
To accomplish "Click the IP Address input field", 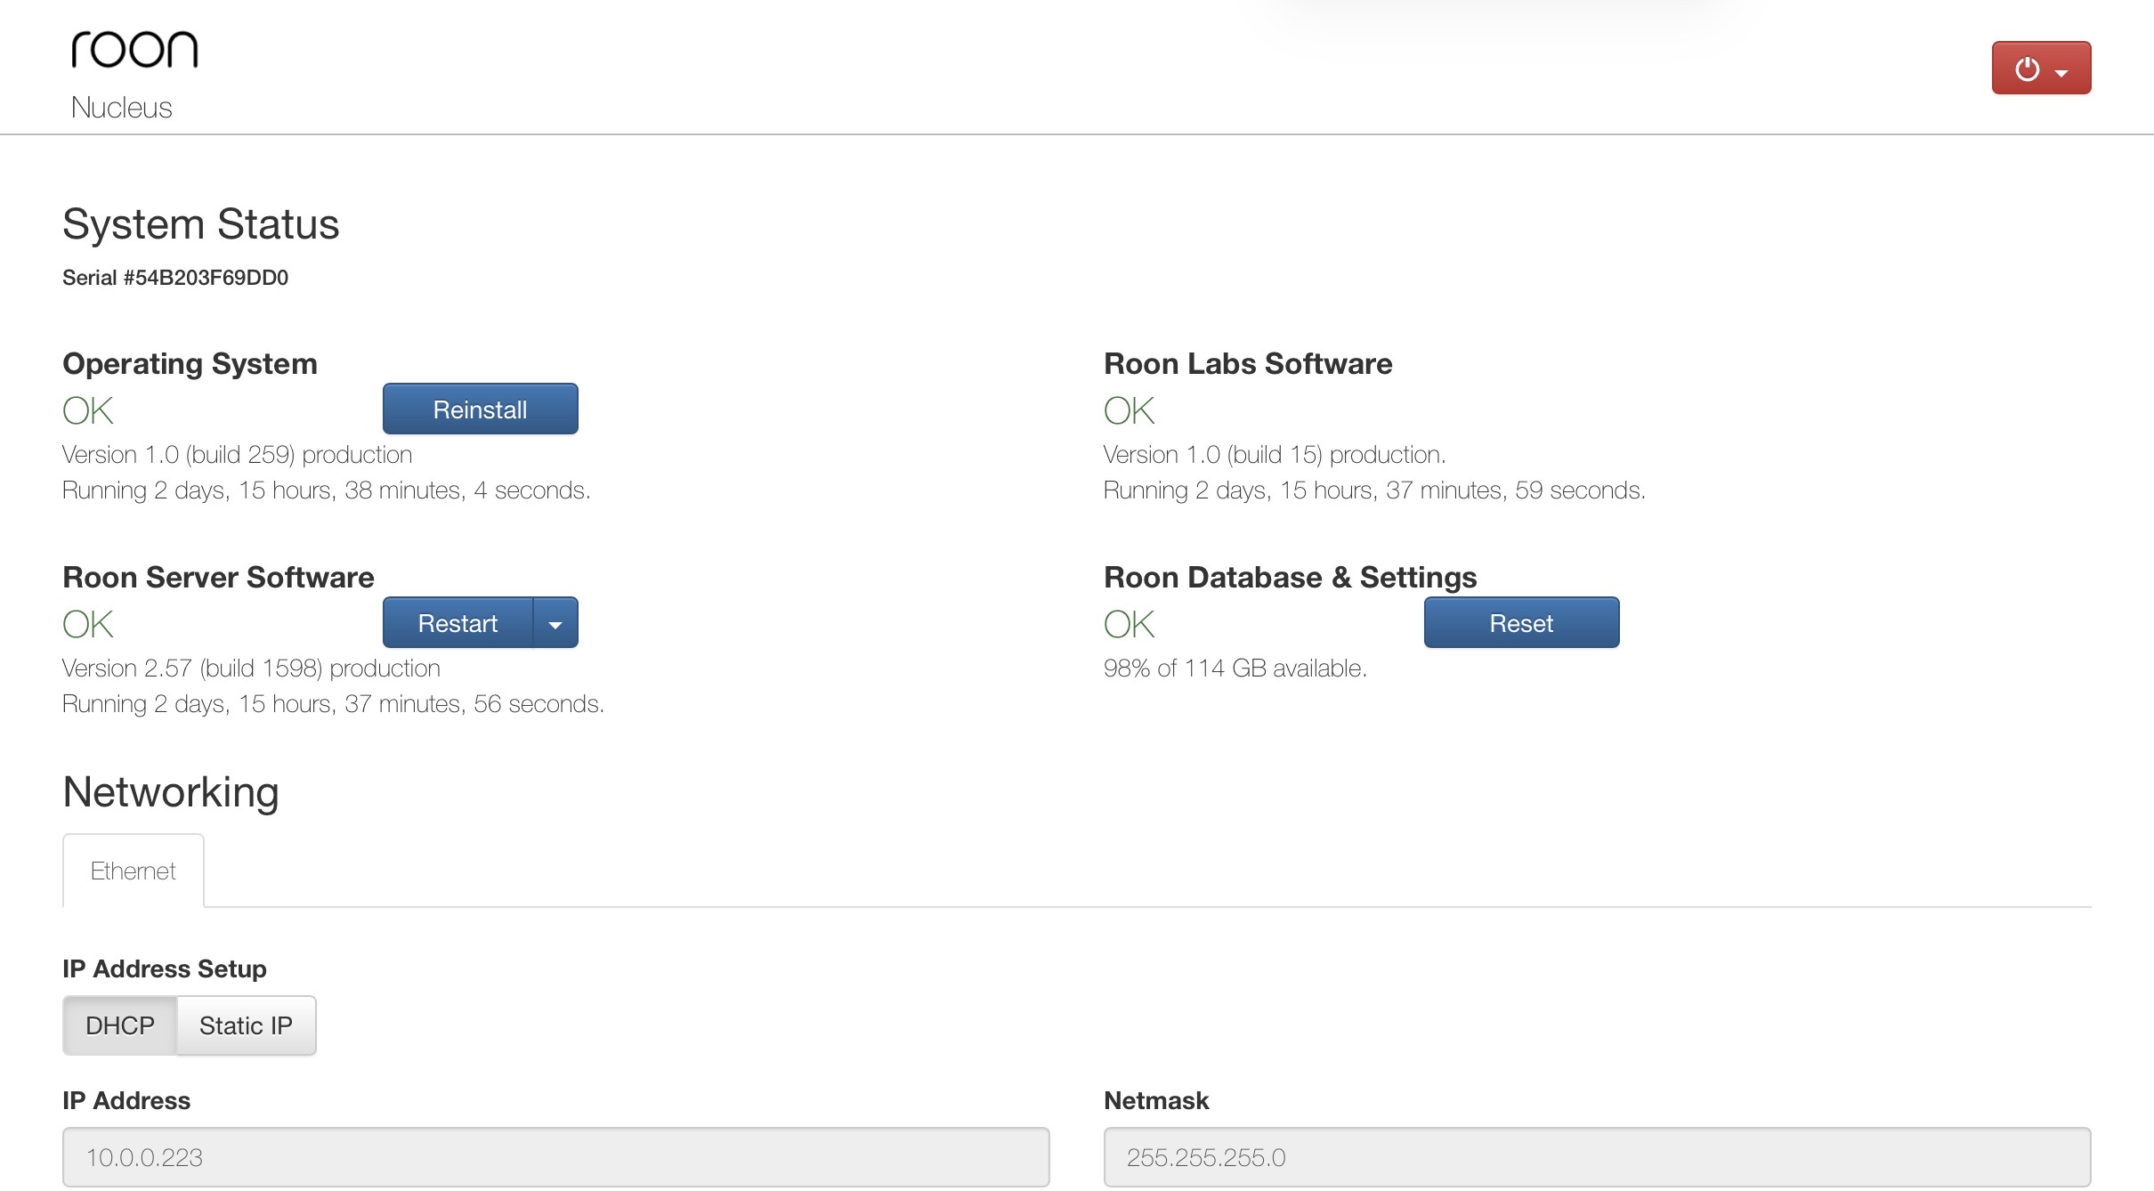I will 555,1157.
